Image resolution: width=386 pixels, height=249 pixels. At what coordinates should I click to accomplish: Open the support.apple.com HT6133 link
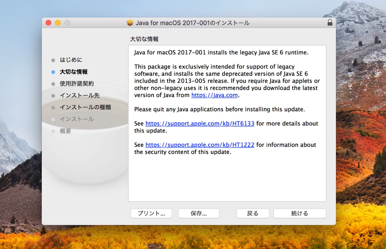[x=200, y=124]
